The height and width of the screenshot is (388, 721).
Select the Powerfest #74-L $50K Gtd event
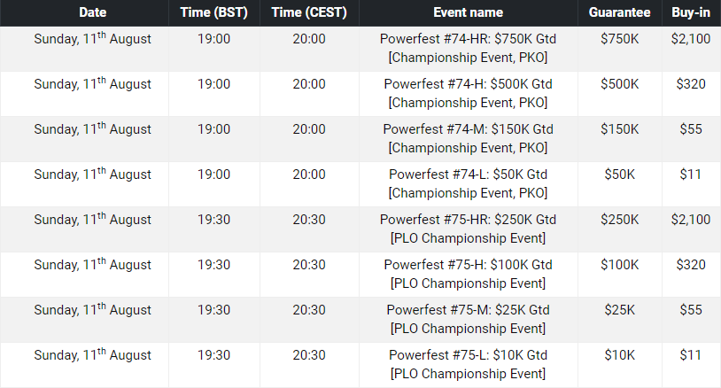pyautogui.click(x=468, y=183)
